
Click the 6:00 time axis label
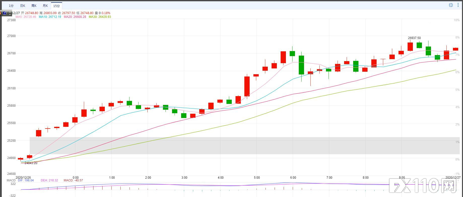[293, 178]
